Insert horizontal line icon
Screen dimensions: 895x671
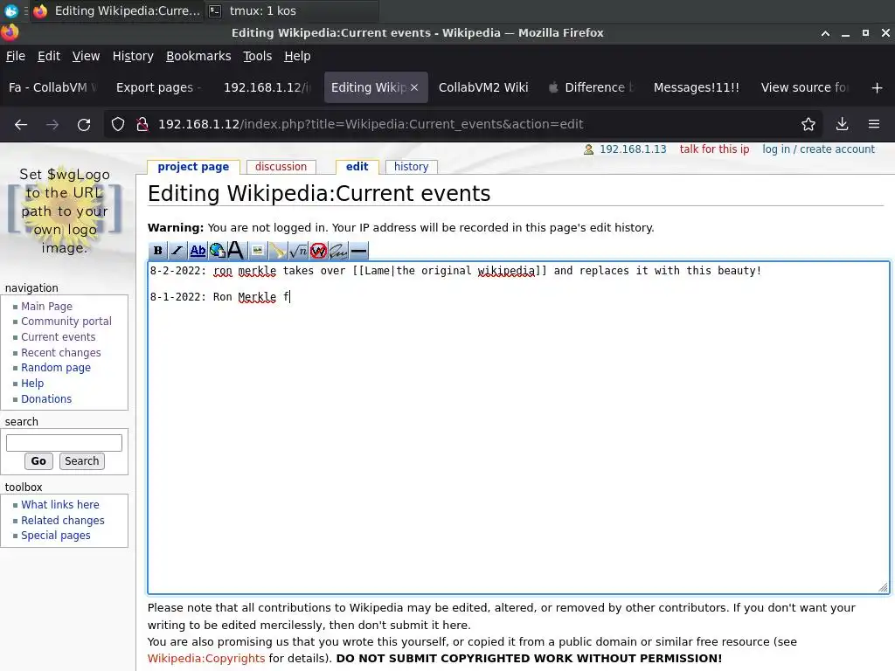(x=358, y=251)
